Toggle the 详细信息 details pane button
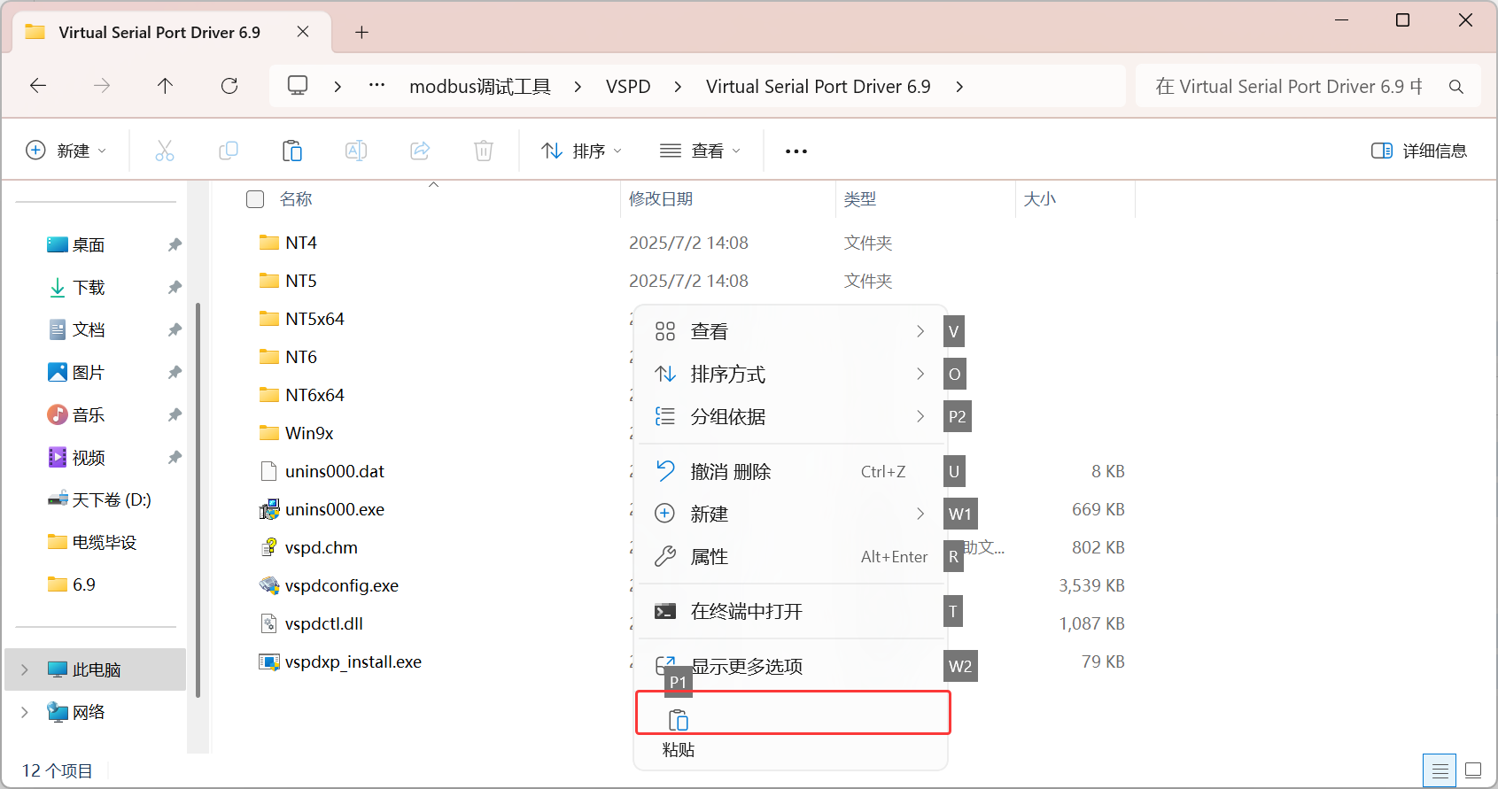The height and width of the screenshot is (789, 1498). [x=1419, y=151]
